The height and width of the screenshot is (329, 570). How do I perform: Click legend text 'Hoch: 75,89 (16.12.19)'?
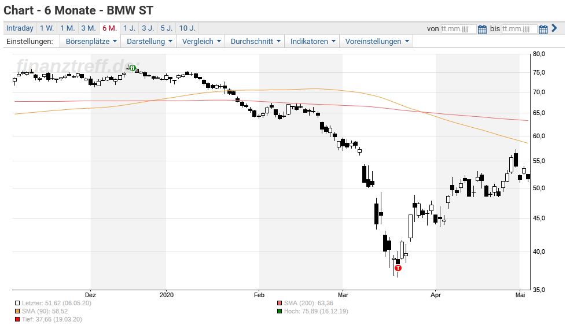[316, 311]
